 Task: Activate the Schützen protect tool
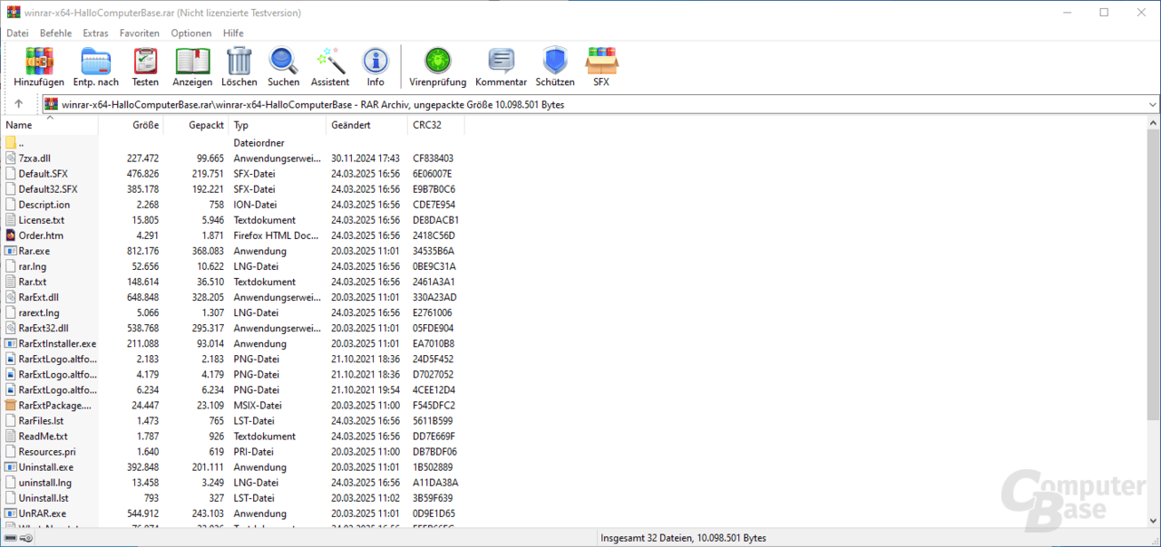554,65
